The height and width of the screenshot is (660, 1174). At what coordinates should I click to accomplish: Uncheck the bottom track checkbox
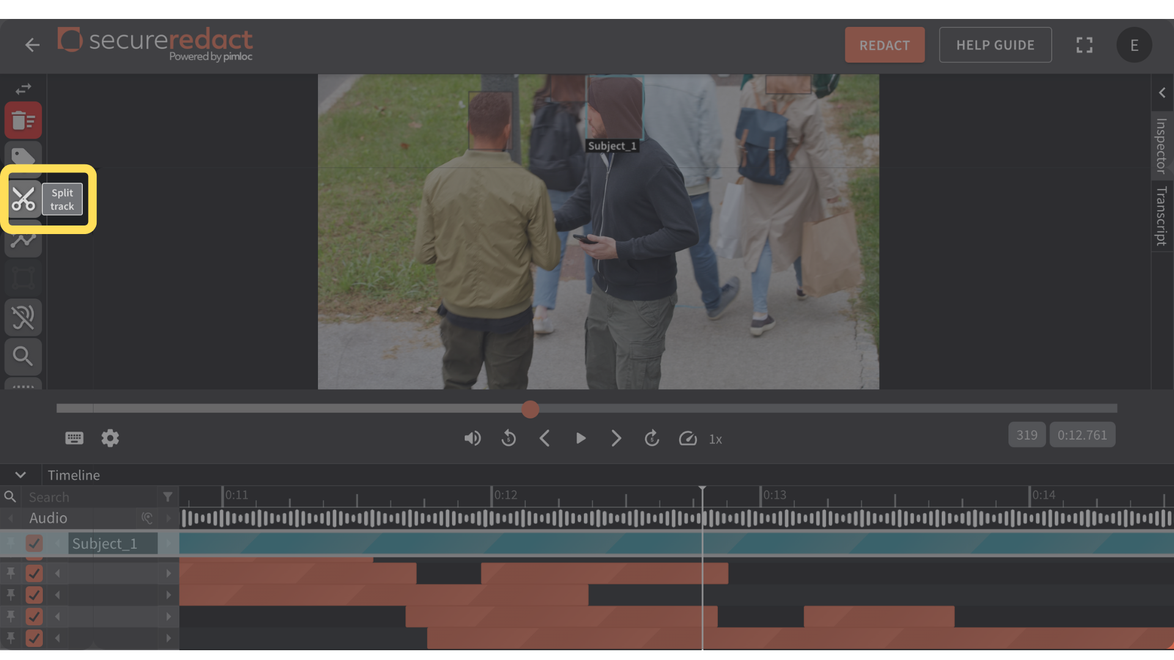[34, 638]
